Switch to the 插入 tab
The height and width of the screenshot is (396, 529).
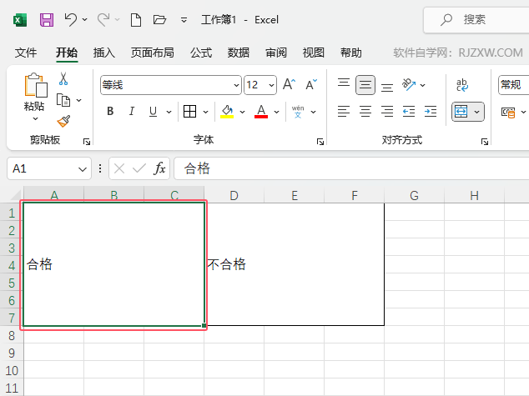point(104,53)
